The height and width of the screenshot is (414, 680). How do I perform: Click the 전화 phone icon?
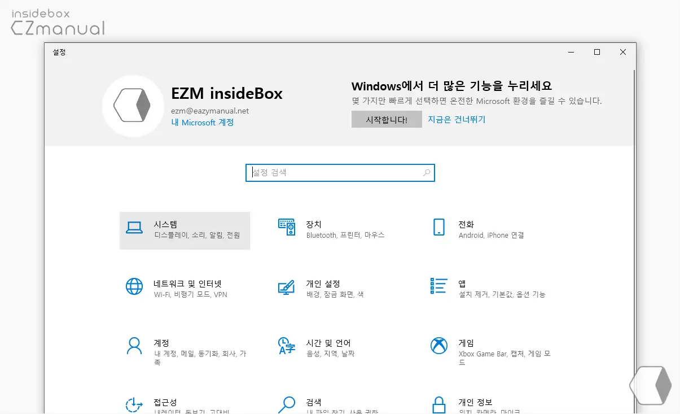click(x=439, y=227)
